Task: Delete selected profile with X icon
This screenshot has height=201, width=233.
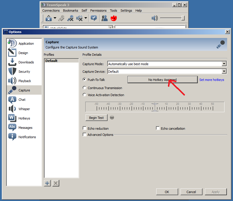Action: coord(56,183)
